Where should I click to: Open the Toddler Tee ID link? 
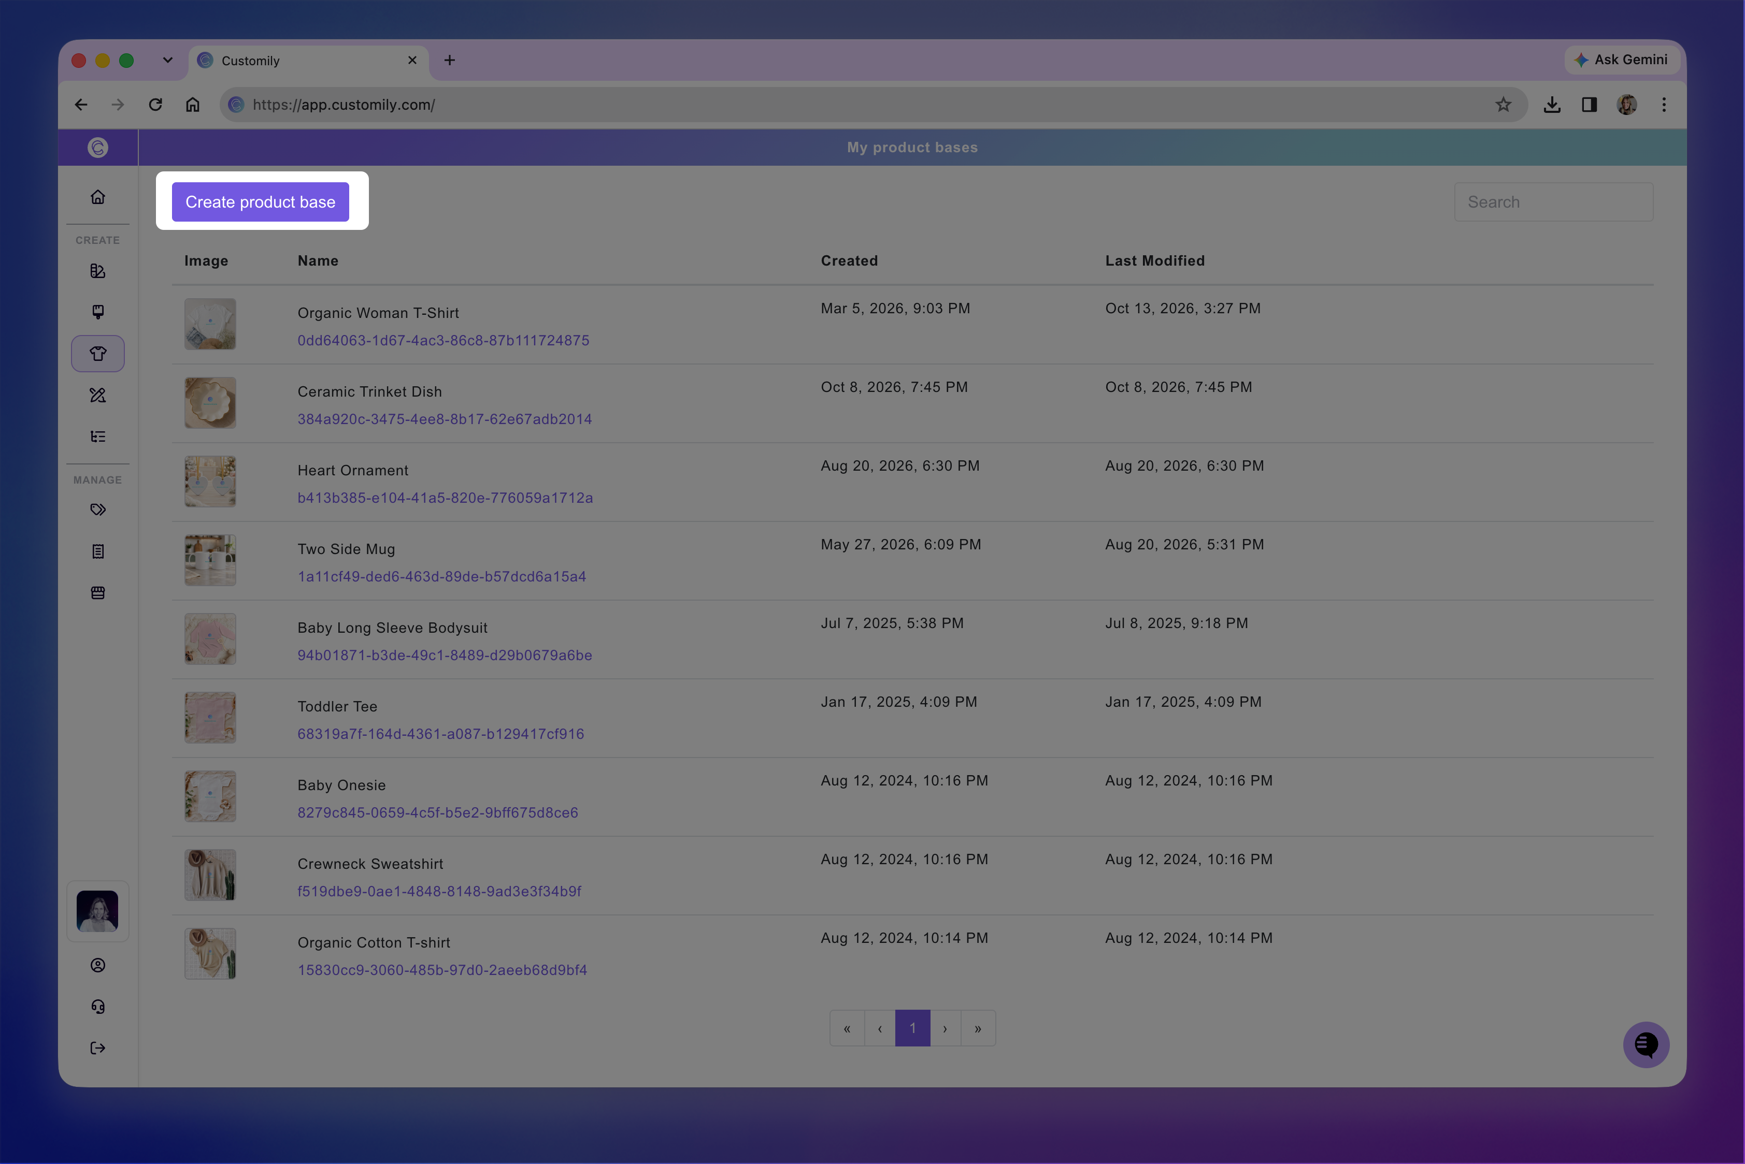click(440, 734)
